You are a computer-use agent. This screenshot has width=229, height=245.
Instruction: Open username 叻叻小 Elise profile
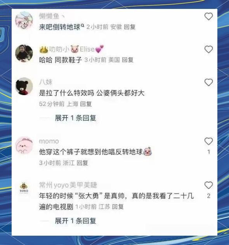coord(71,49)
